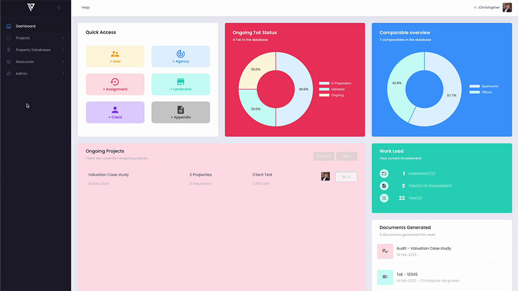518x291 pixels.
Task: Click the add Landmark storefront icon
Action: [181, 82]
